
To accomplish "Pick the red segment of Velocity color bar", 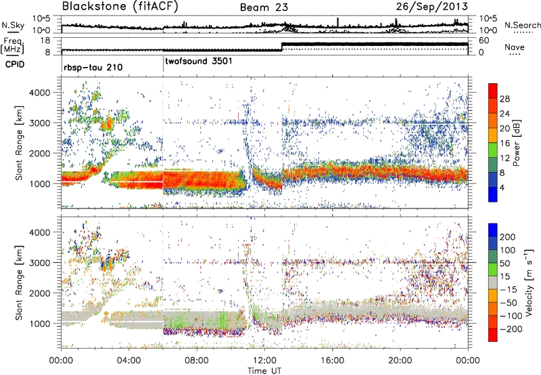I will tap(493, 335).
